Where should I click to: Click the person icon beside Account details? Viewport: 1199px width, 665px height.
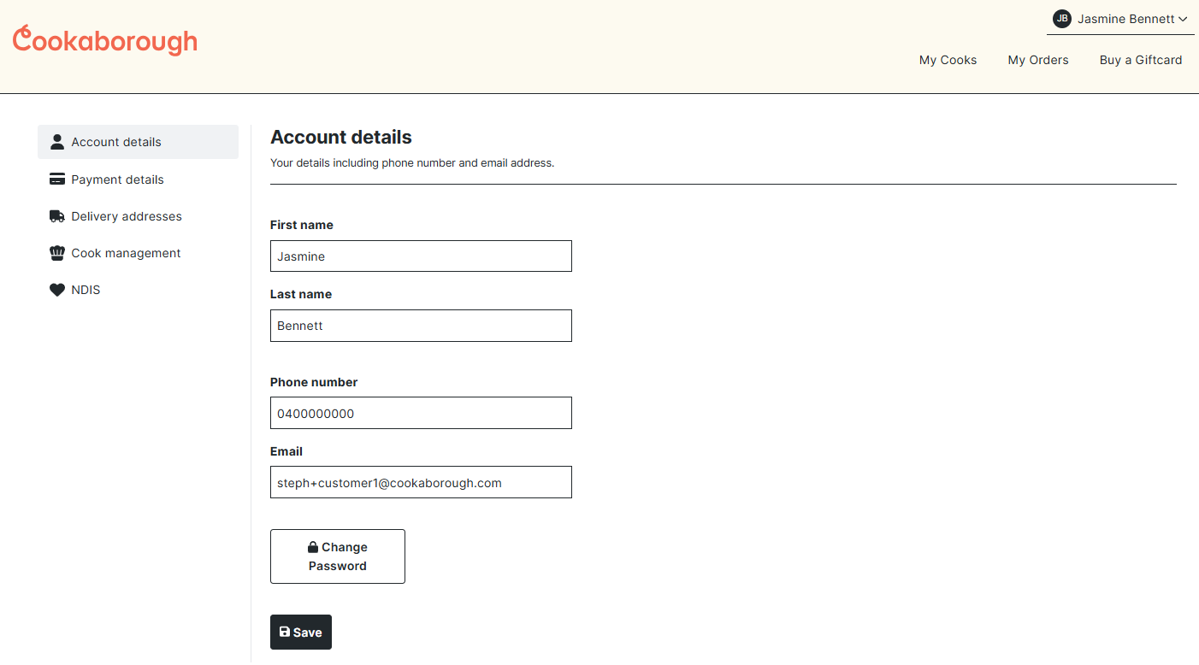click(x=57, y=142)
